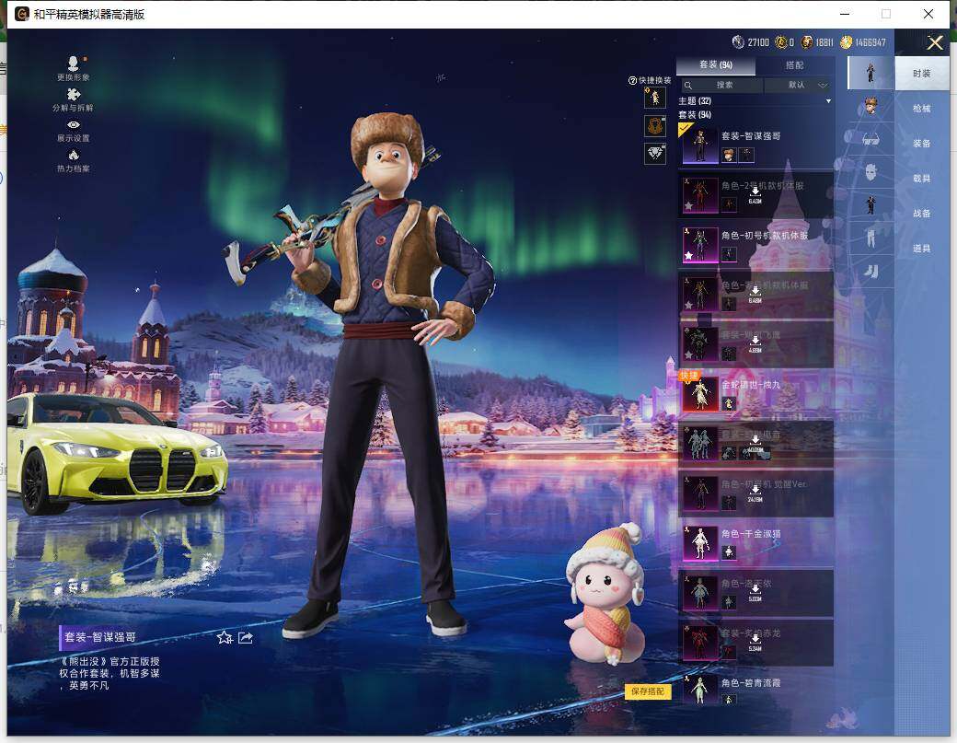
Task: Select the upper-body clothing subcategory icon
Action: click(x=871, y=204)
